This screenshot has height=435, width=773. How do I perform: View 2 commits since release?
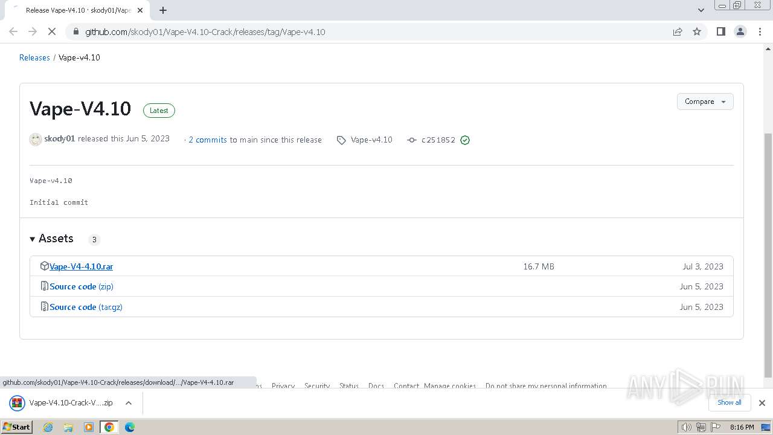(208, 140)
